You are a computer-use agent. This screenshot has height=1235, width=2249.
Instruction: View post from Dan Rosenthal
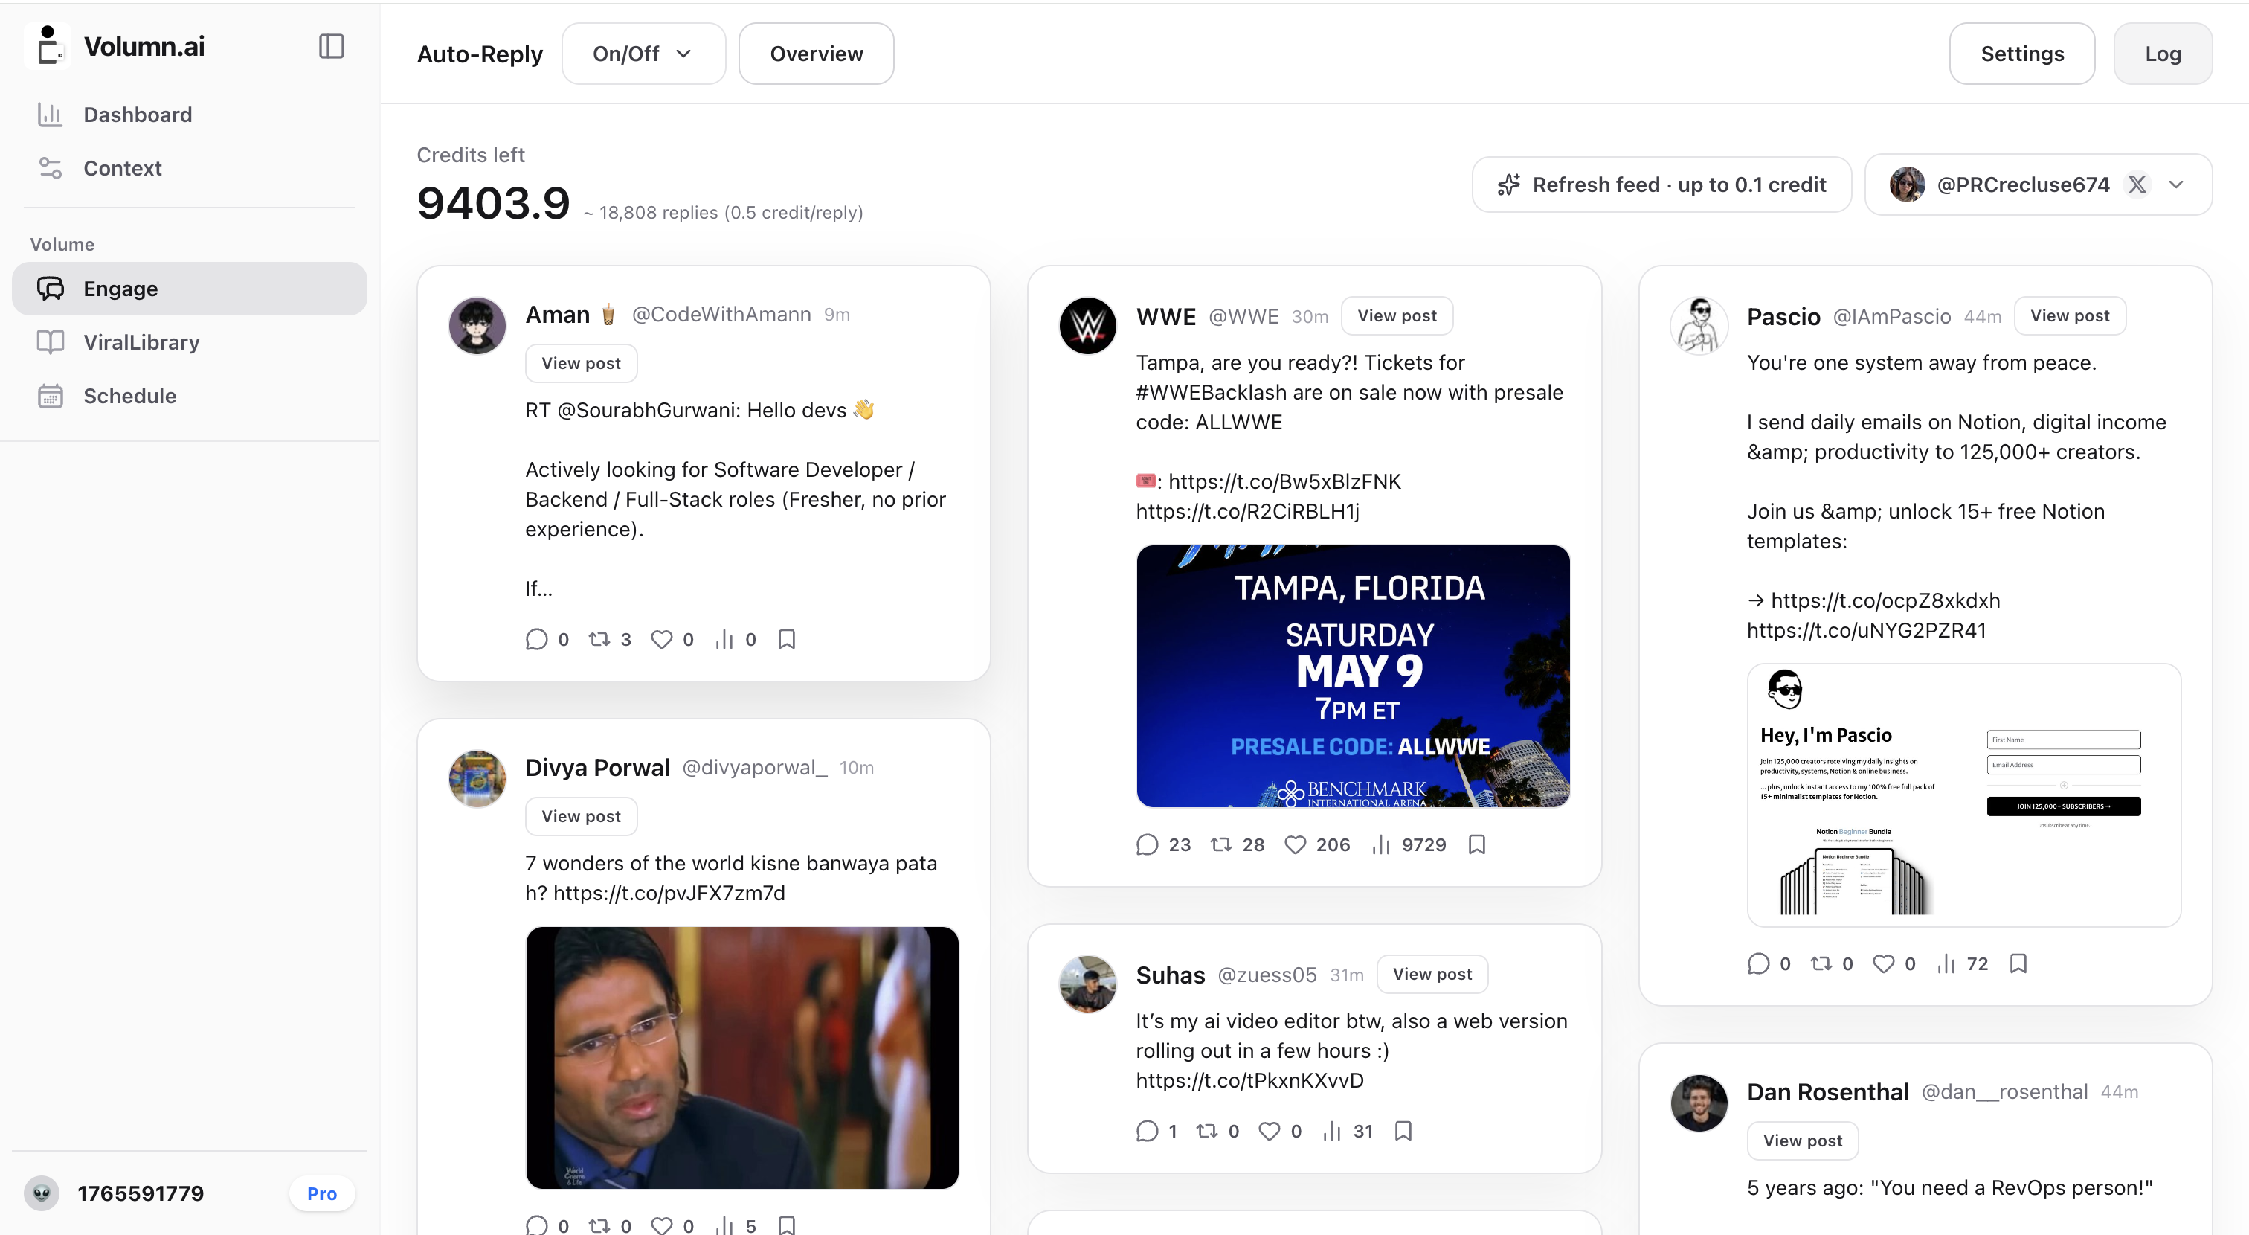[1802, 1141]
